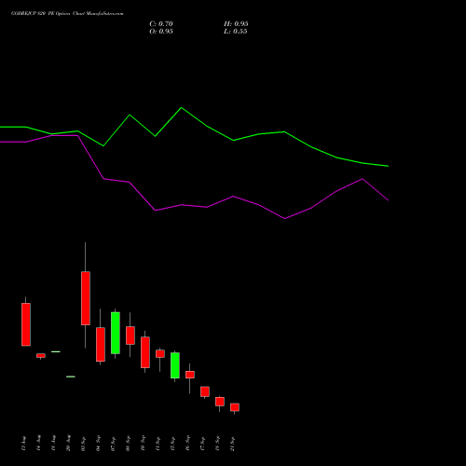Click the 08 Sep date label
The height and width of the screenshot is (466, 466).
[129, 444]
